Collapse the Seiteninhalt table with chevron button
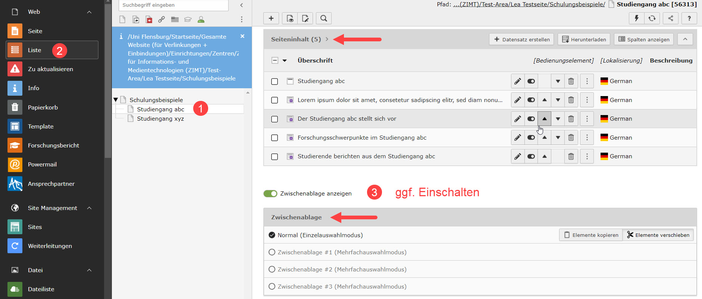The width and height of the screenshot is (702, 299). [x=685, y=39]
